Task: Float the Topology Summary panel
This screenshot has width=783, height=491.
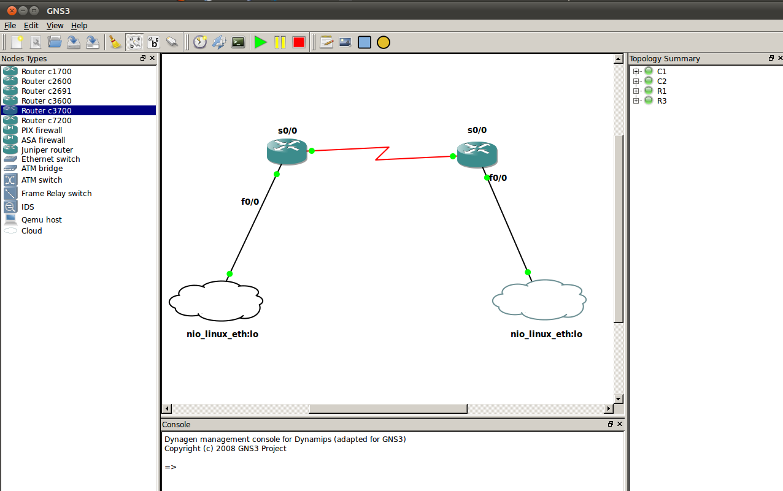Action: (x=771, y=58)
